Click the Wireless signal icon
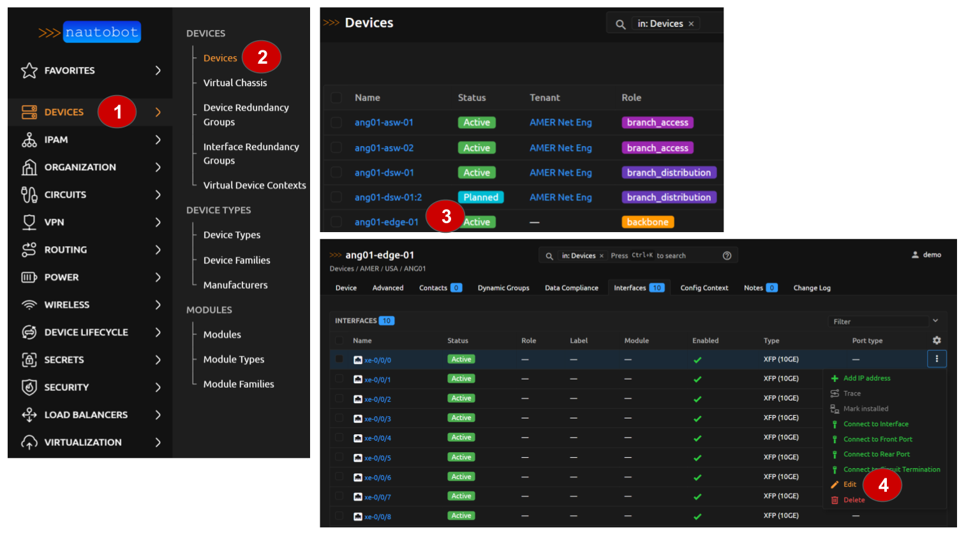The image size is (980, 551). click(29, 305)
